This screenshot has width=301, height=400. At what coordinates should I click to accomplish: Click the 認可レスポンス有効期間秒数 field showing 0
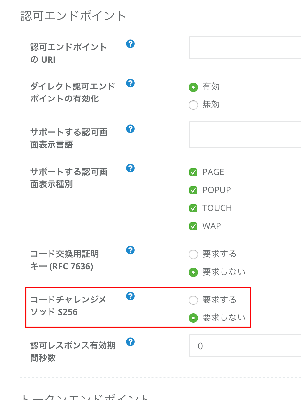pos(245,346)
